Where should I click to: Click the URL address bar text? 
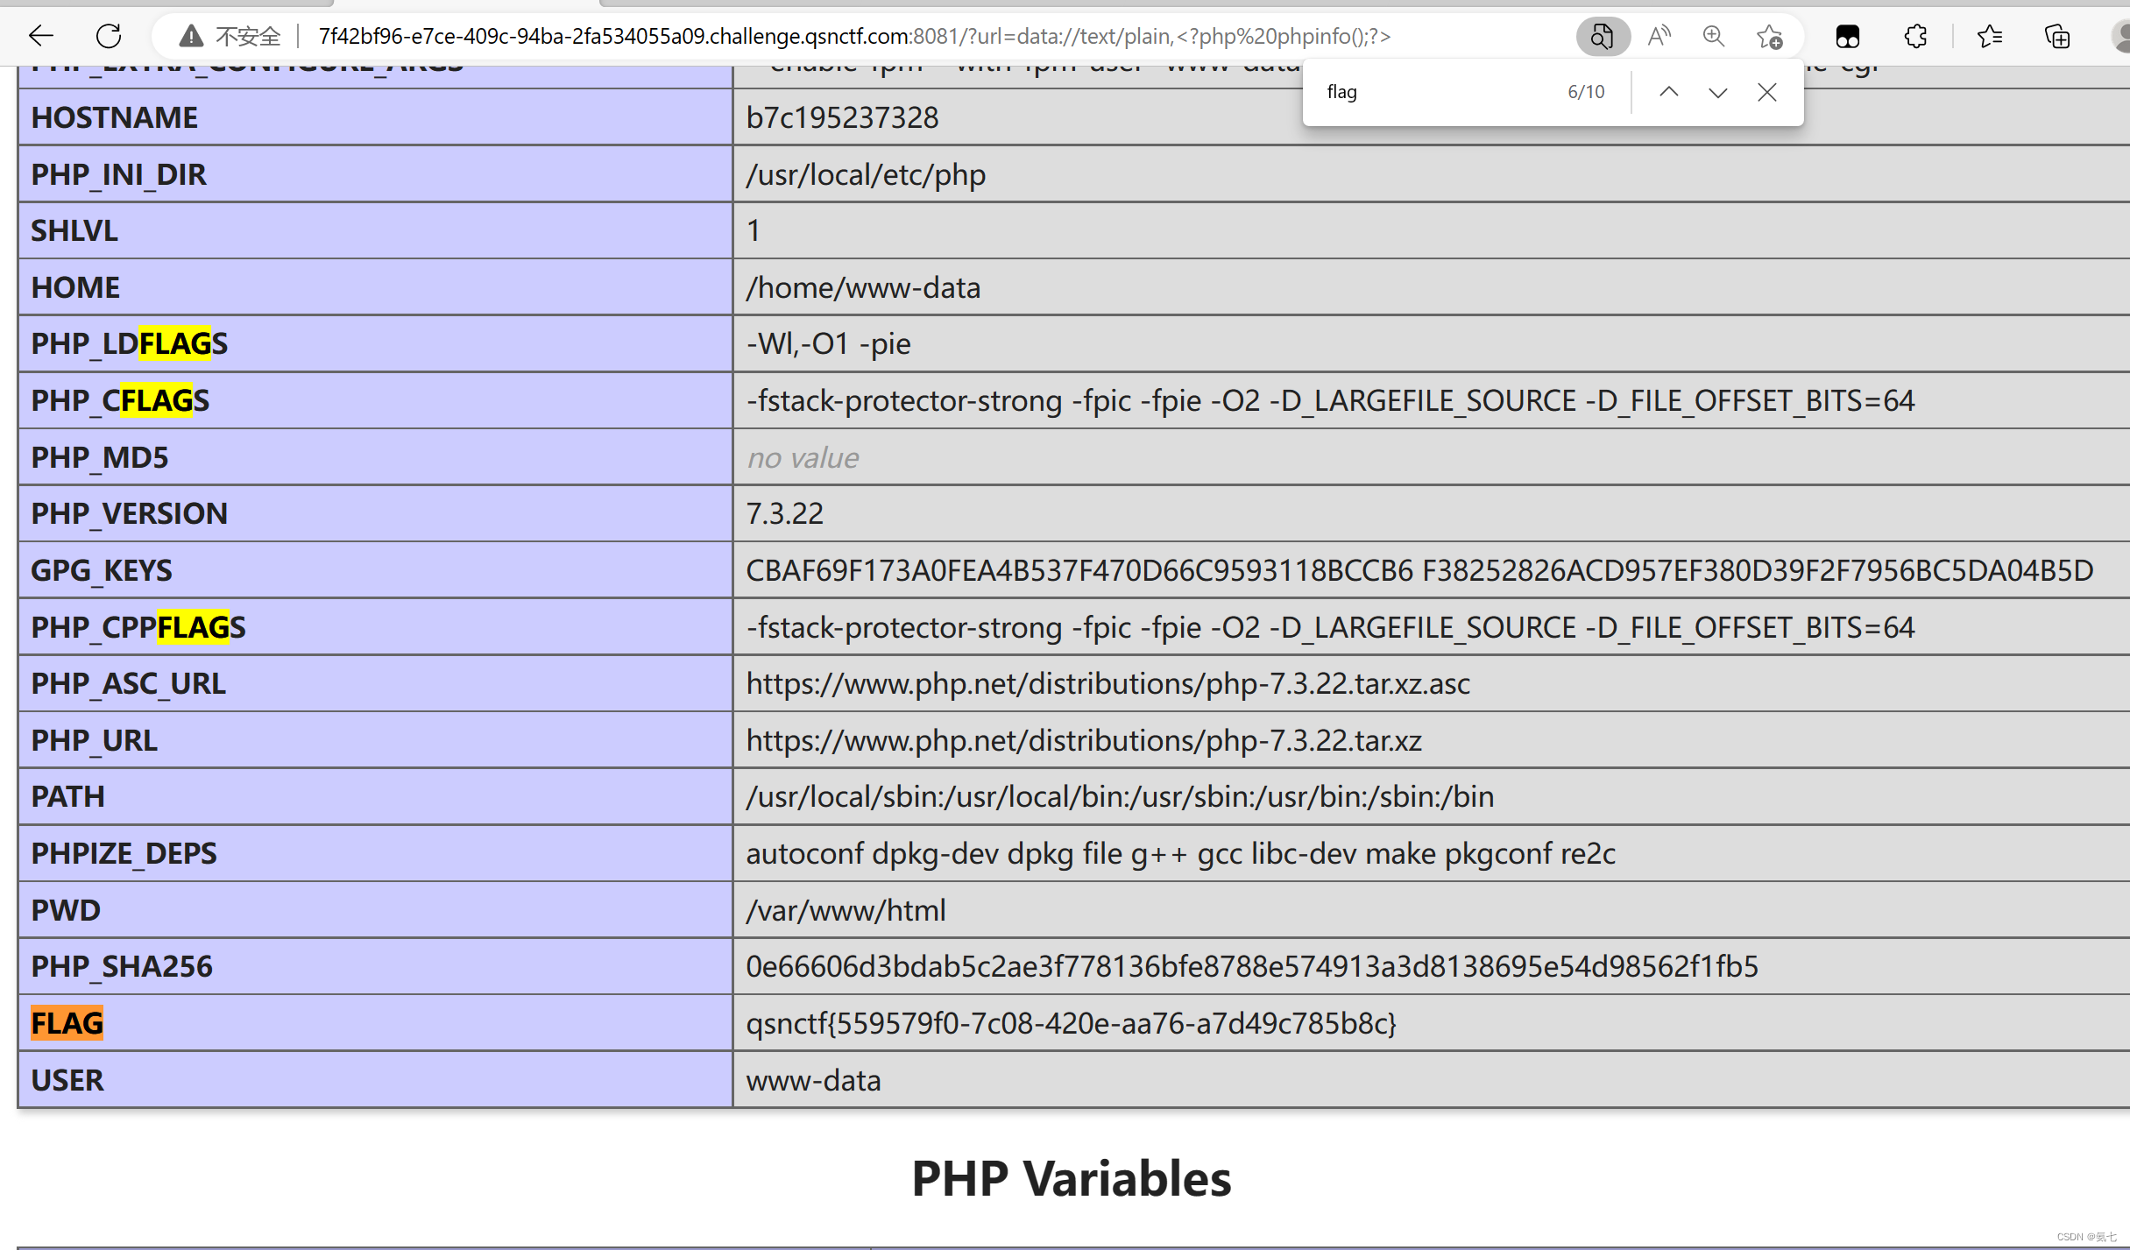(x=853, y=36)
